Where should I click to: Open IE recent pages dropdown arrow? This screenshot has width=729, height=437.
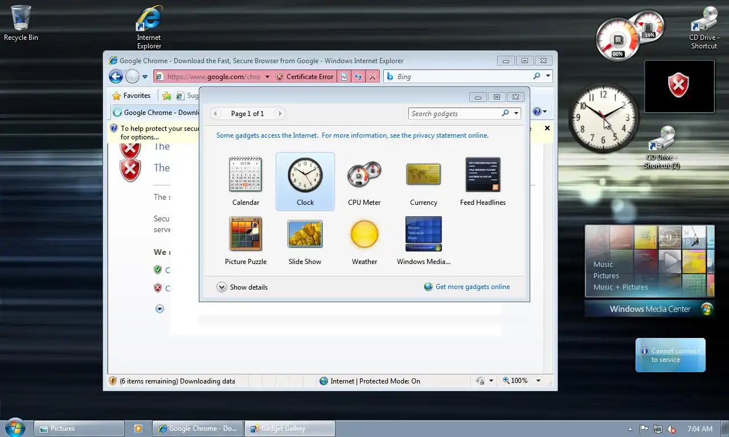point(145,77)
